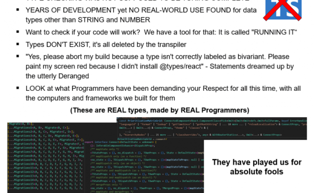Click the "LOOK at what Programmers have been demanding" bullet
Viewport: 314px width, 193px height.
[163, 93]
